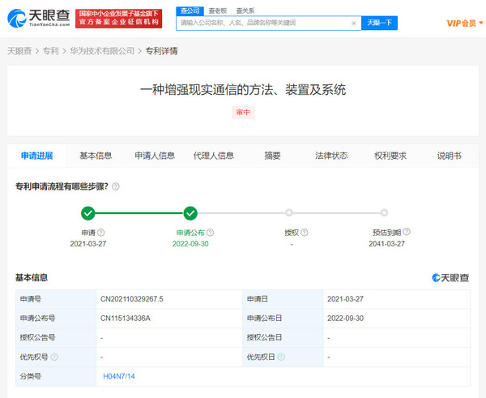The width and height of the screenshot is (486, 398).
Task: Select the 查关系 search mode tab
Action: (245, 11)
